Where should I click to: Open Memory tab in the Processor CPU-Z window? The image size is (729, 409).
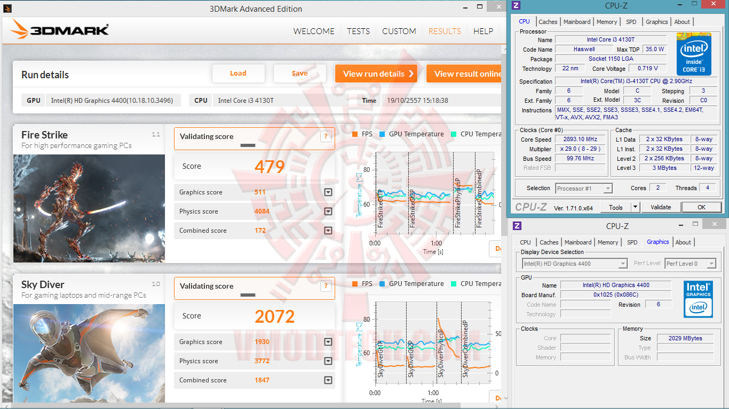(x=607, y=22)
